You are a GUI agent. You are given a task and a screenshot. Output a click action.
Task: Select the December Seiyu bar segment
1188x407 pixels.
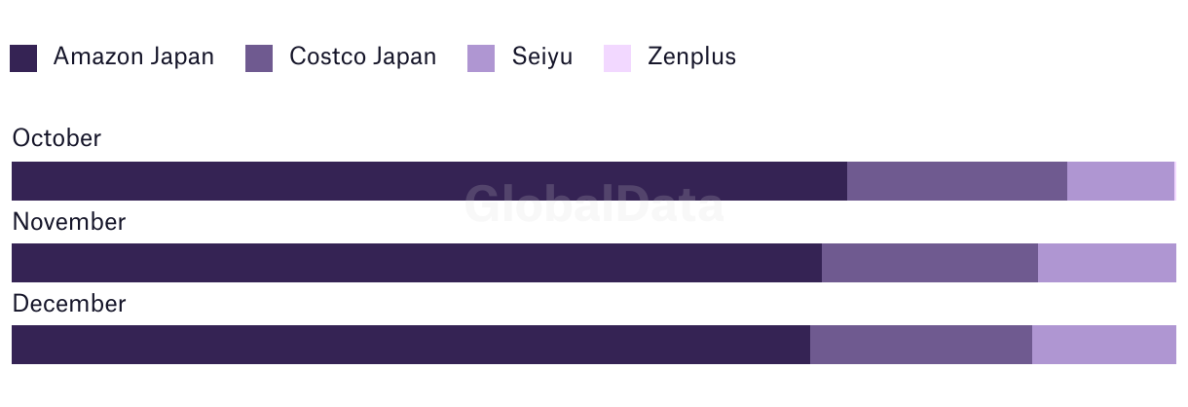1104,345
